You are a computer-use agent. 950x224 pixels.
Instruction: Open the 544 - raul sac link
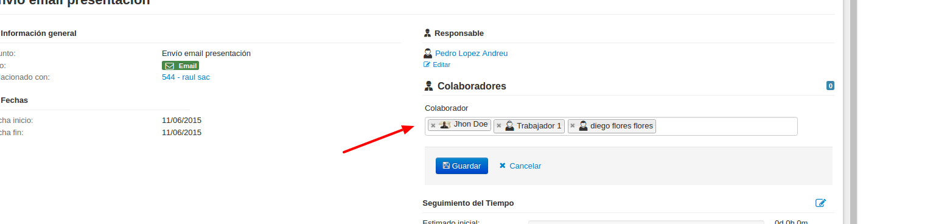[186, 77]
